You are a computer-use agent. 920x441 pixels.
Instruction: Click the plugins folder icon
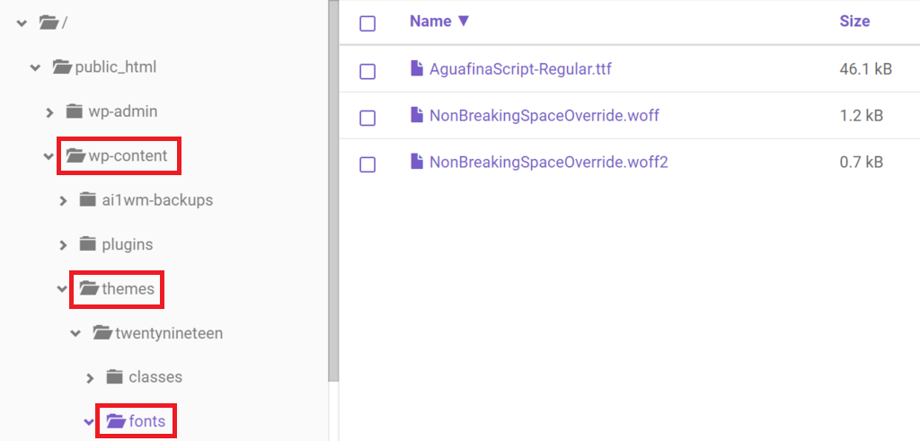pos(87,243)
